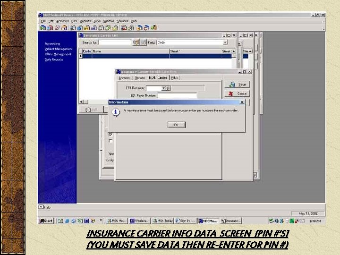Click the May 13, 2006 date in status bar

[x=308, y=213]
